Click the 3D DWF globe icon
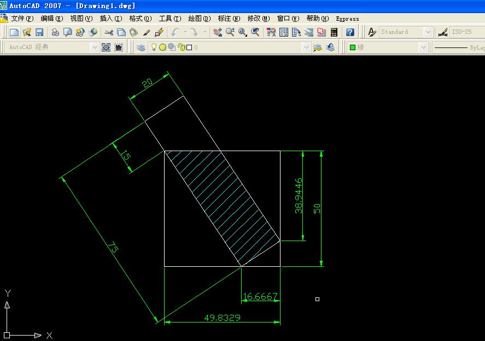 click(93, 32)
